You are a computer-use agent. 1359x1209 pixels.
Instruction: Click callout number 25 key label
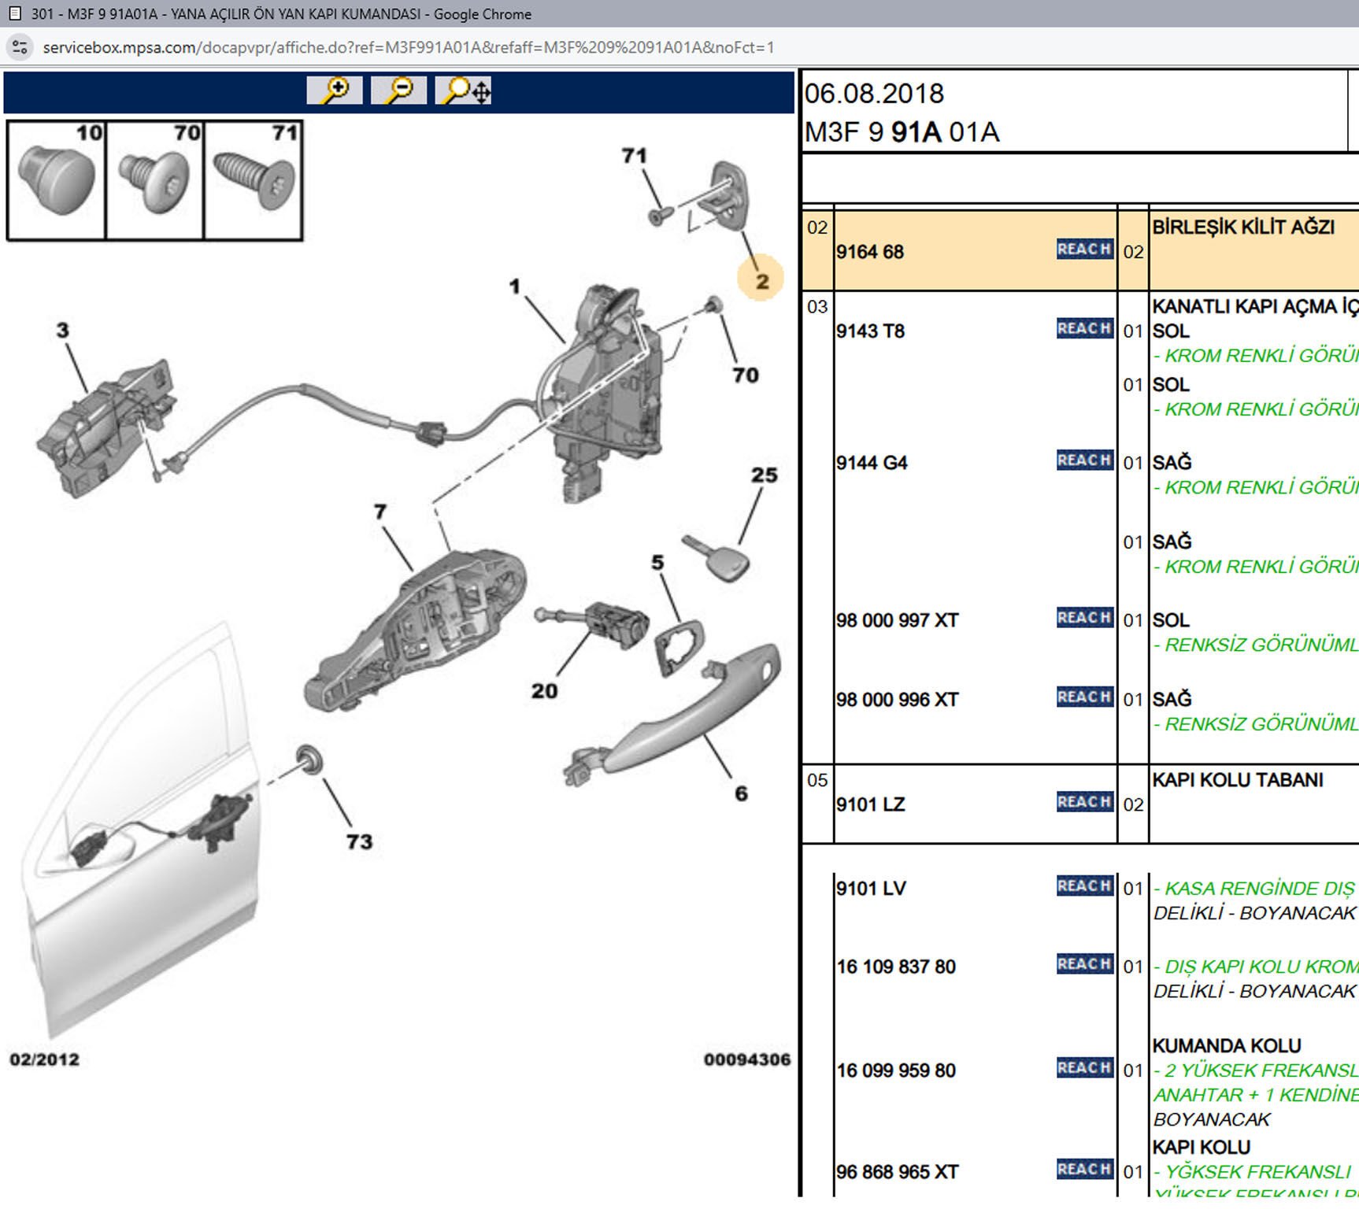point(764,475)
